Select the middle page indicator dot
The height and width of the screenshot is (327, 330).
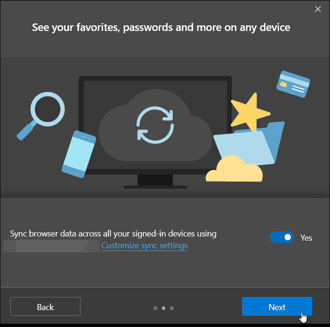163,308
